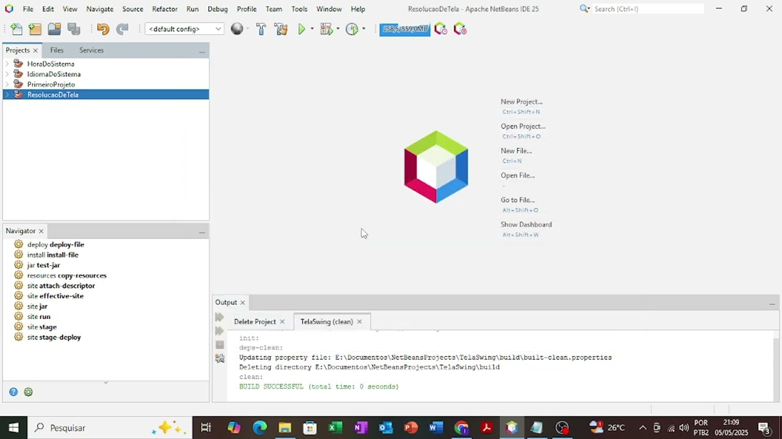Click the Show Dashboard shortcut link
Image resolution: width=782 pixels, height=439 pixels.
coord(526,224)
